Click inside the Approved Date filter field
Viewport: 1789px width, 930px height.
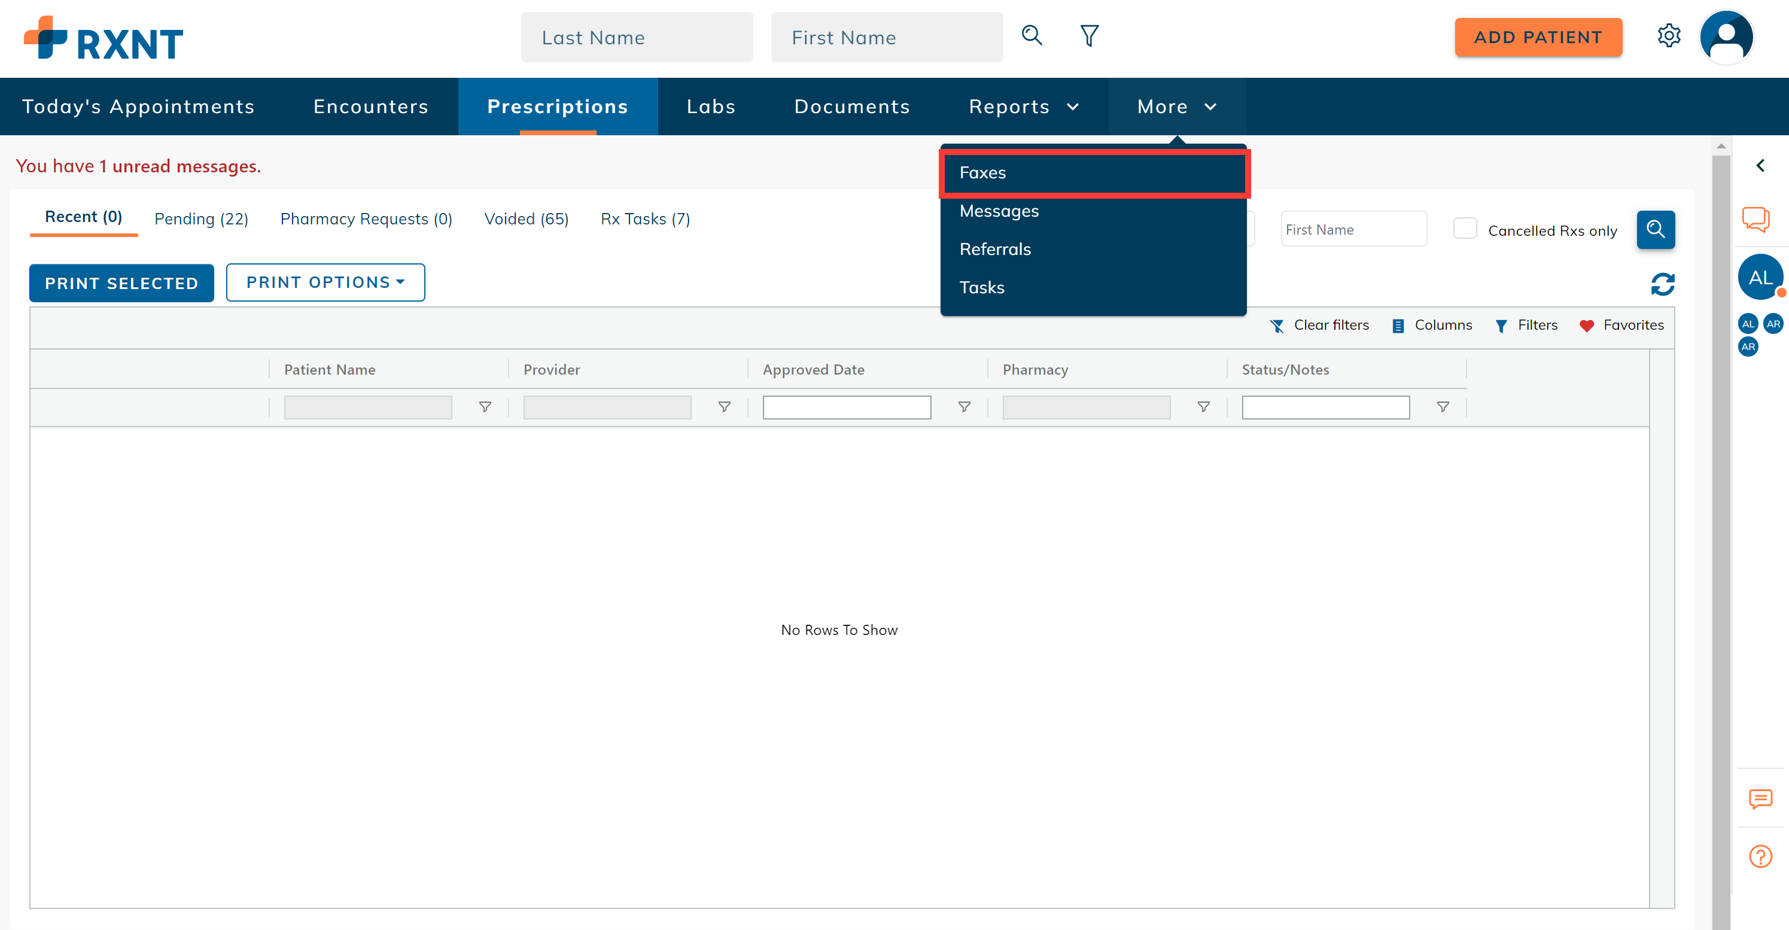(x=846, y=407)
